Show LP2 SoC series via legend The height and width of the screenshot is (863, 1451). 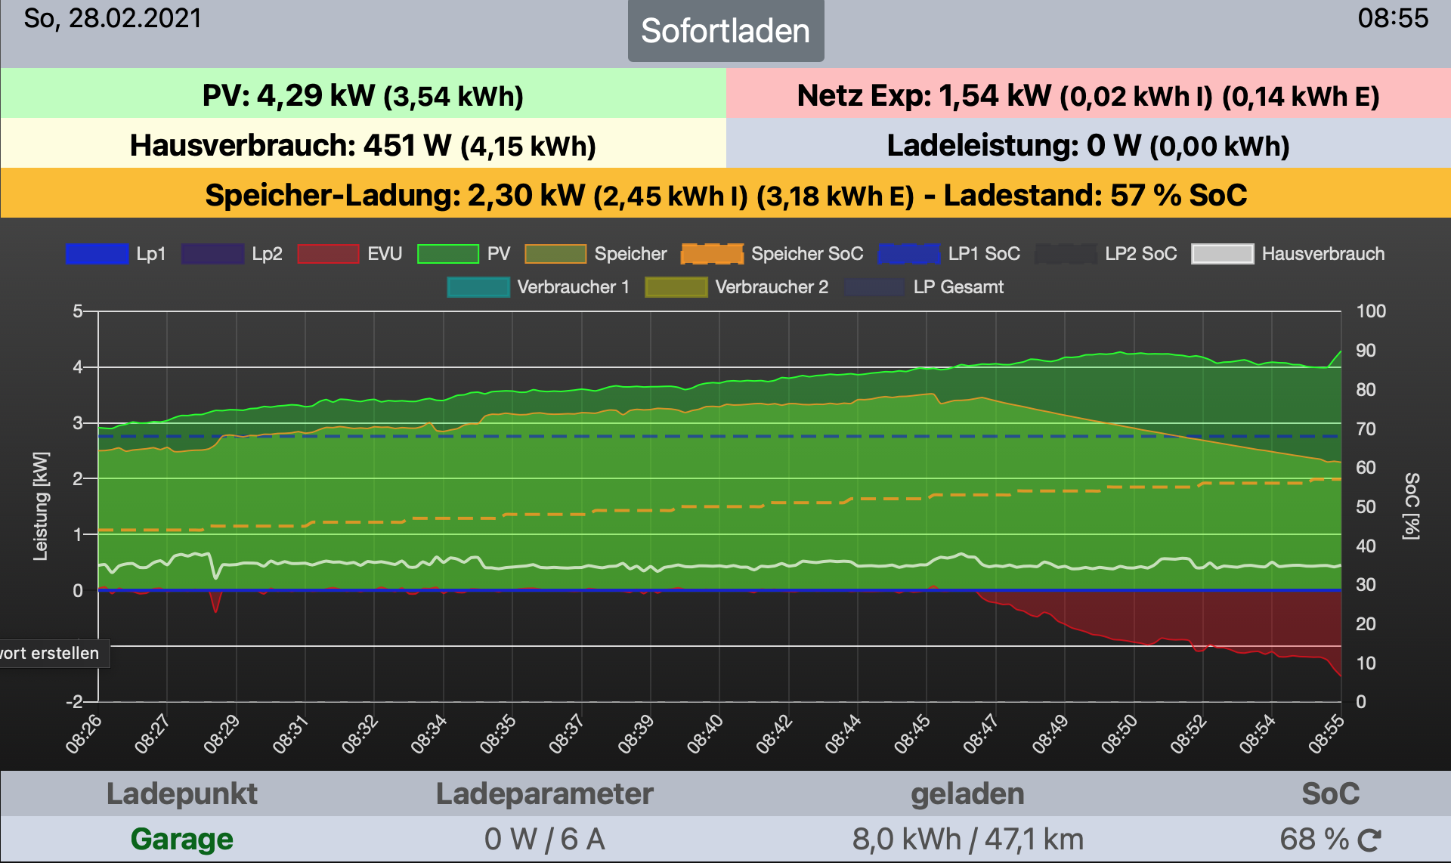pyautogui.click(x=1066, y=254)
